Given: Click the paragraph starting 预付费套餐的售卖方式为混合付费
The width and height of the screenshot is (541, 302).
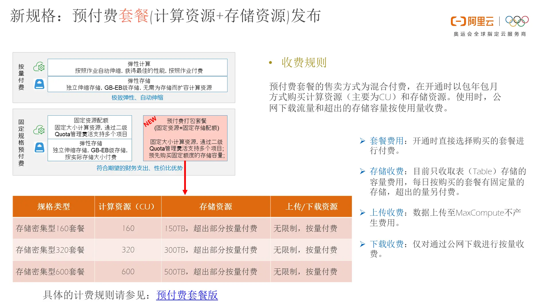Looking at the screenshot, I should [x=385, y=97].
